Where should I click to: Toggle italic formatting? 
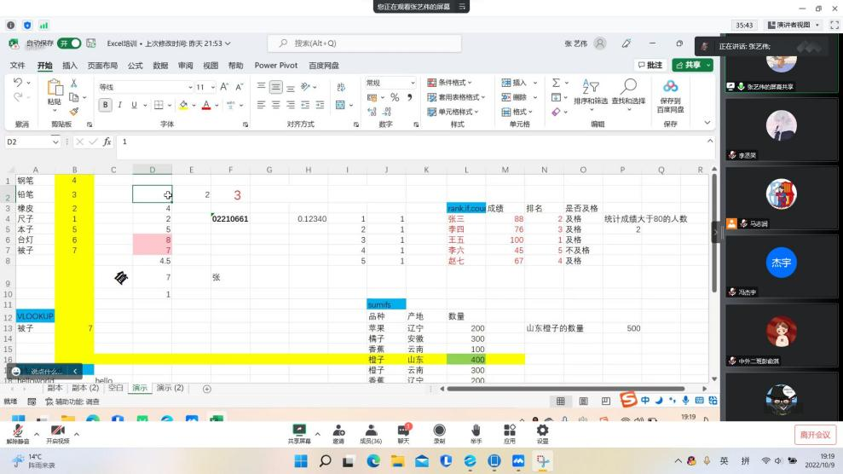pyautogui.click(x=119, y=105)
